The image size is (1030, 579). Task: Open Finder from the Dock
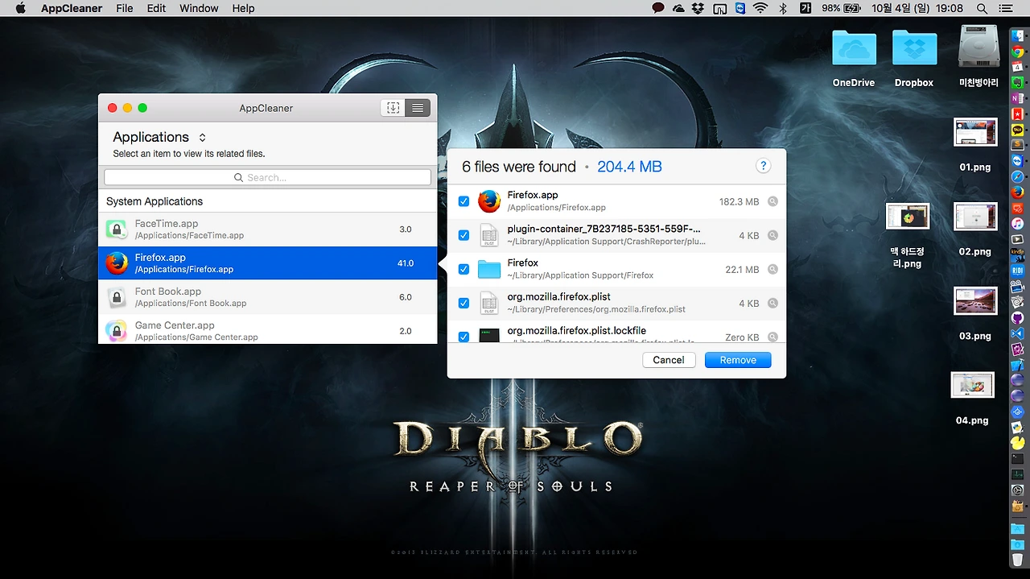click(x=1017, y=35)
